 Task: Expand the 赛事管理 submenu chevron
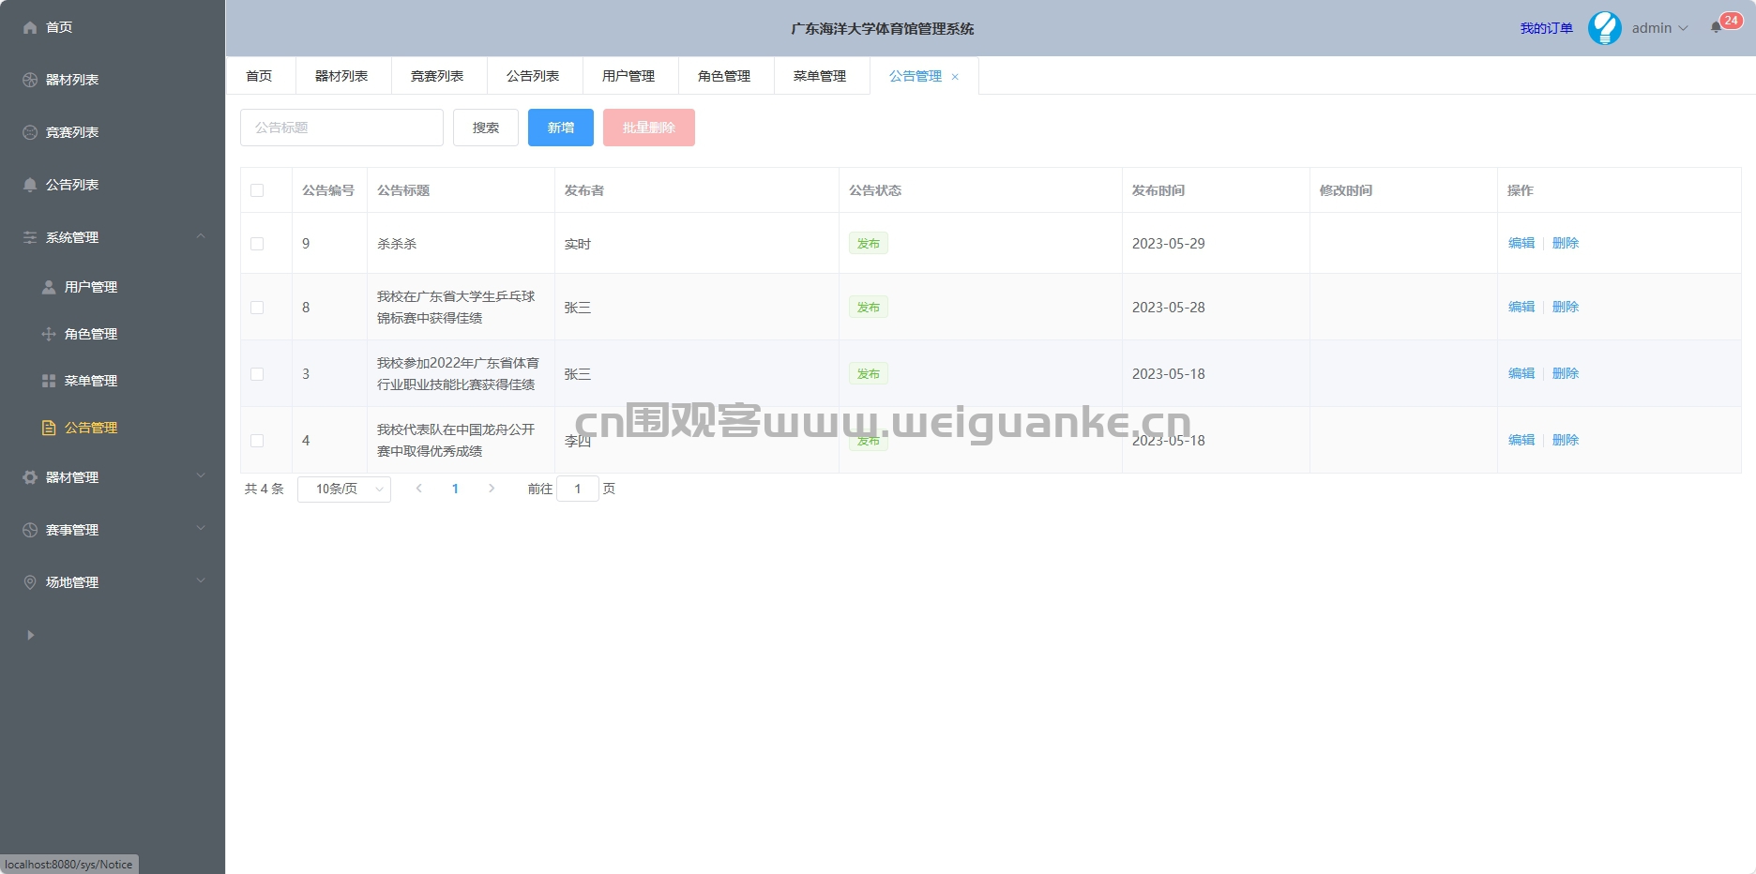click(200, 529)
